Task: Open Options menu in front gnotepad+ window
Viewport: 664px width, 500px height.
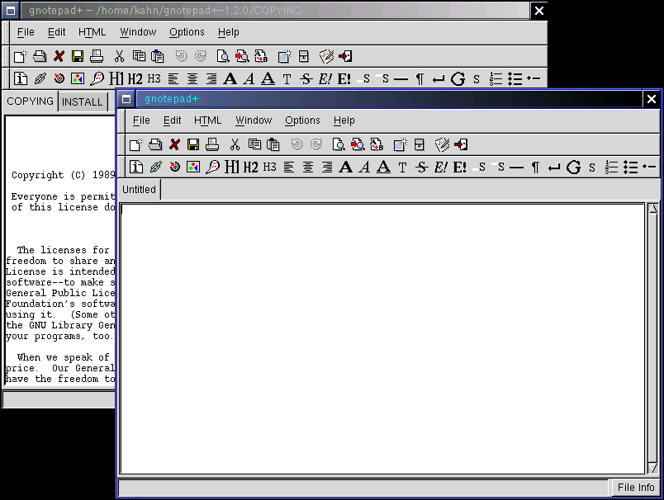Action: [302, 120]
